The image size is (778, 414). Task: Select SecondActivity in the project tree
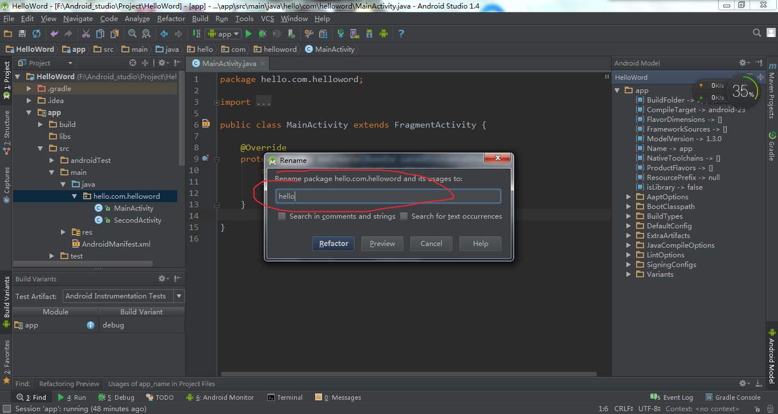[137, 220]
